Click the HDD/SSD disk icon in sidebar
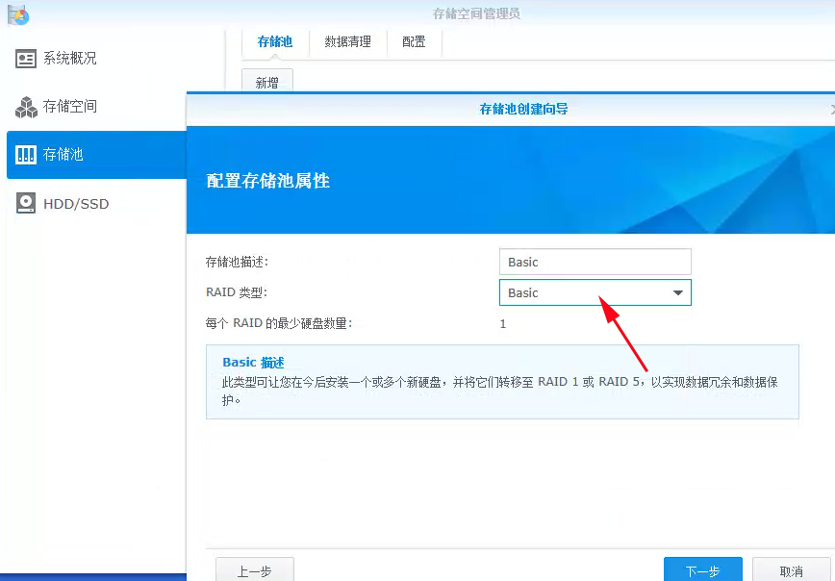The height and width of the screenshot is (581, 835). click(26, 203)
